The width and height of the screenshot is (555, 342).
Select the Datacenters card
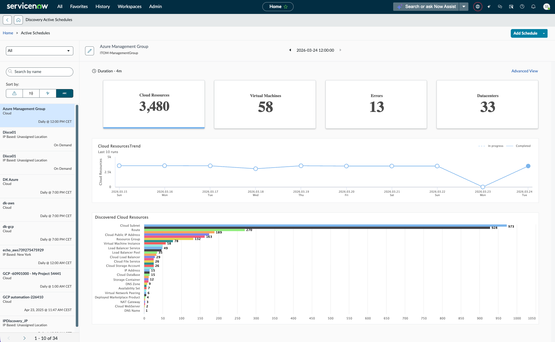click(x=487, y=104)
